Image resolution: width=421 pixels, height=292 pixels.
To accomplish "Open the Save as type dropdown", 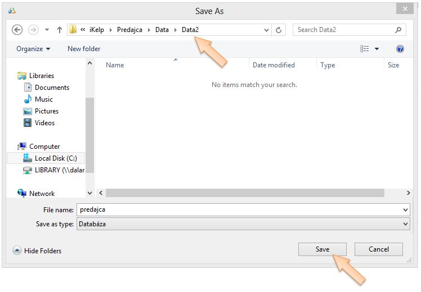I will 243,224.
